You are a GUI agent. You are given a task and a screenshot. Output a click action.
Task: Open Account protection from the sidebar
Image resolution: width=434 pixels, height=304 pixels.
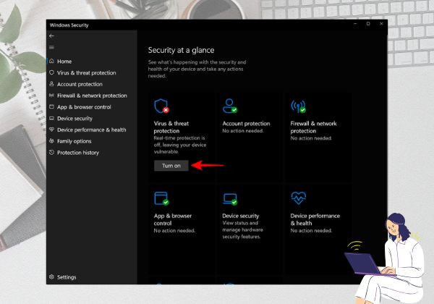pyautogui.click(x=80, y=84)
